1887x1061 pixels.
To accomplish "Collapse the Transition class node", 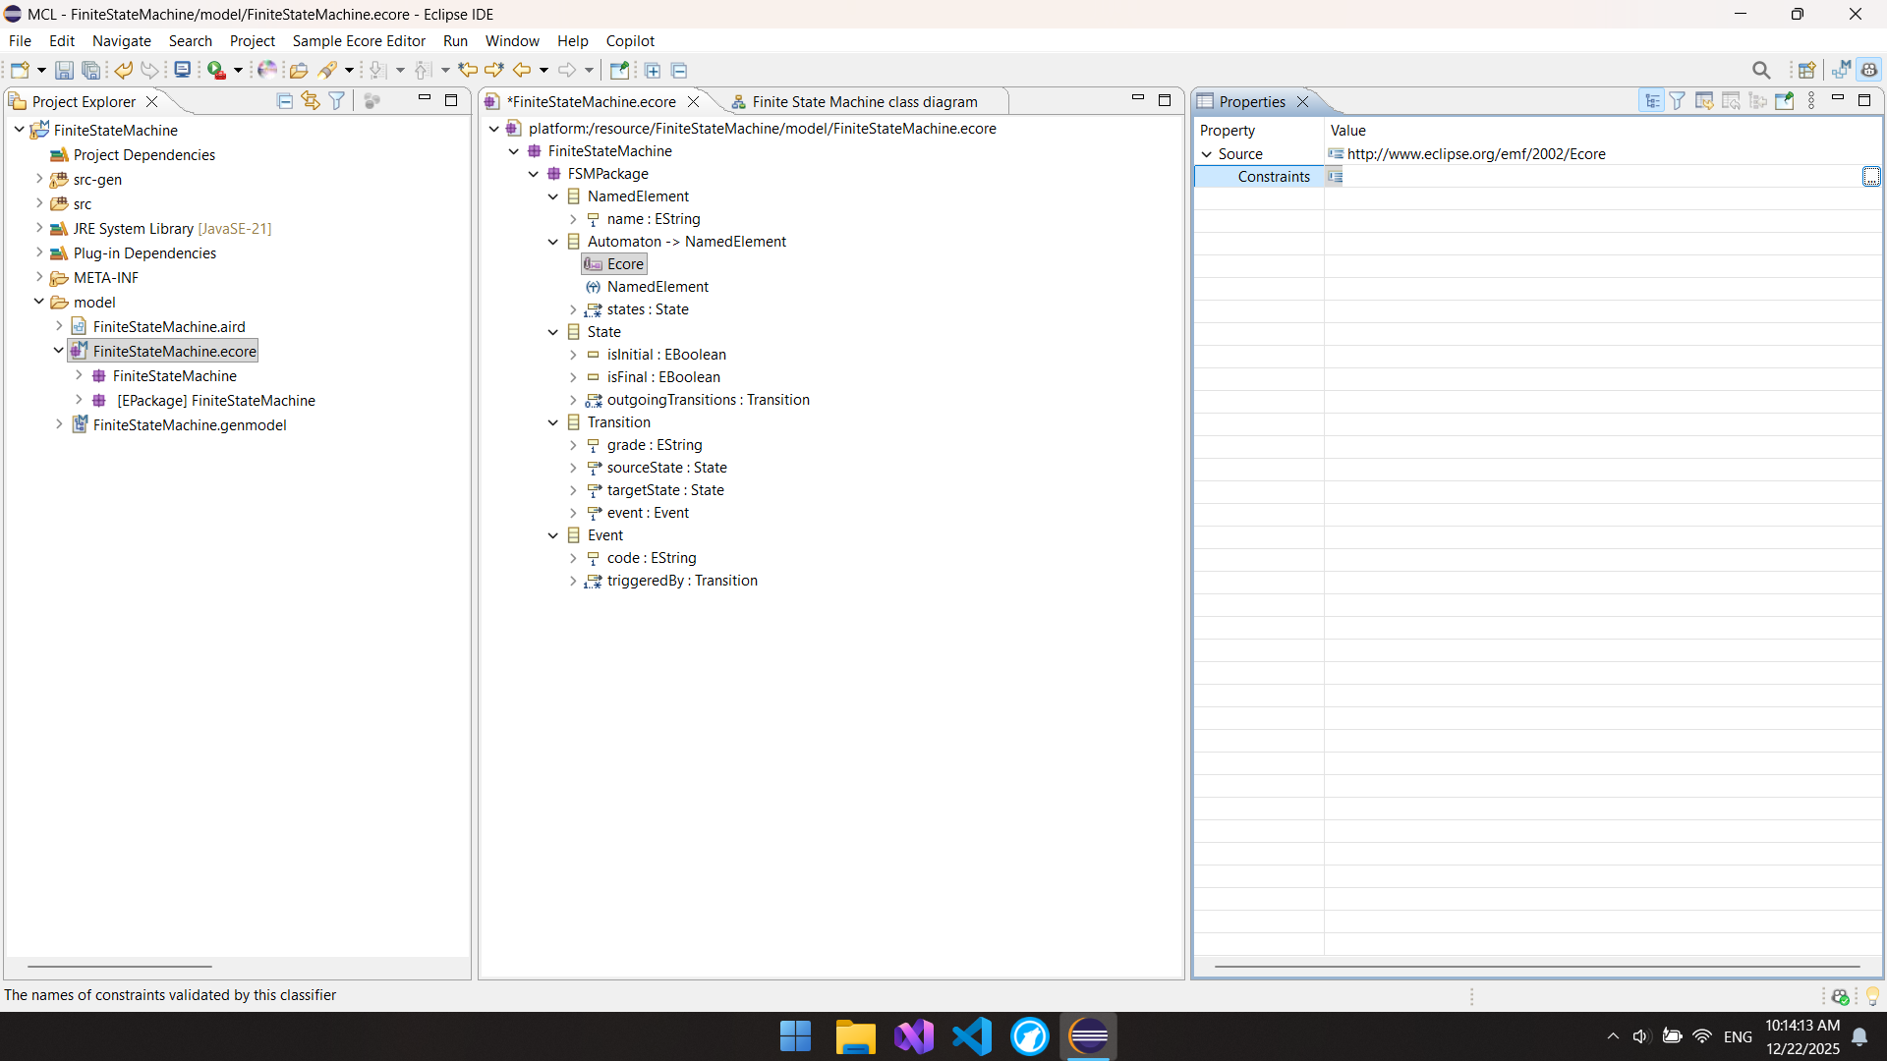I will (553, 422).
